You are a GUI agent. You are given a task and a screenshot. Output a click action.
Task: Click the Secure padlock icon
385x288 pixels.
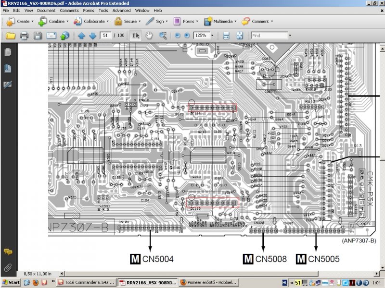tap(118, 22)
